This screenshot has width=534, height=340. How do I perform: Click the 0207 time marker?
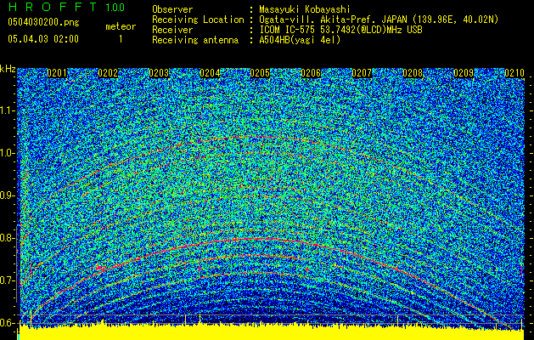pos(362,73)
